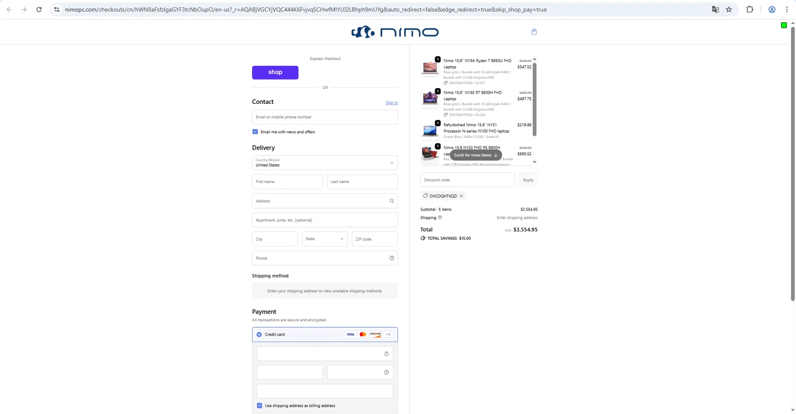Click the Address input field

point(325,201)
